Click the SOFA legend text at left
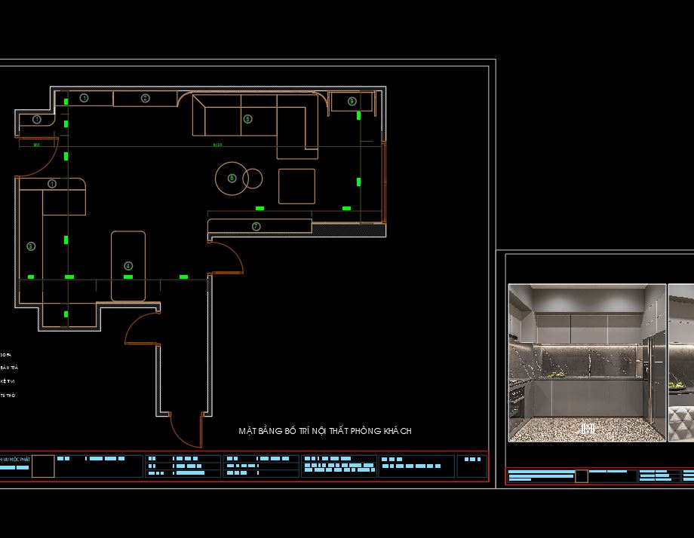 pos(6,355)
